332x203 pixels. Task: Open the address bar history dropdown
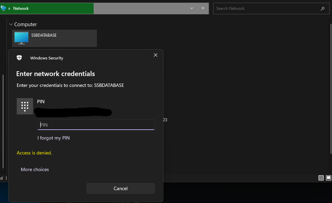tap(192, 8)
